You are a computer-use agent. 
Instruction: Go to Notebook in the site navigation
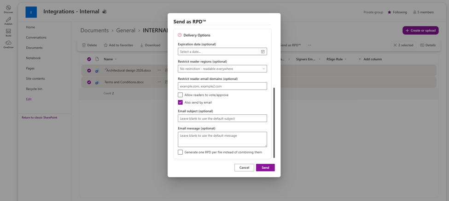(x=33, y=58)
